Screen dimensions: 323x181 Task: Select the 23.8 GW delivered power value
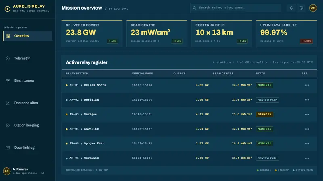[81, 33]
